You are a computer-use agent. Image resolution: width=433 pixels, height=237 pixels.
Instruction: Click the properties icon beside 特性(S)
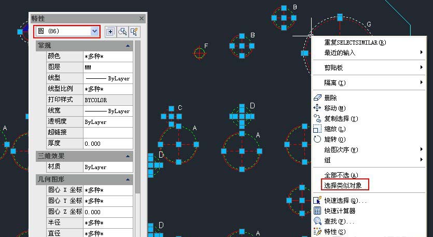click(x=317, y=231)
